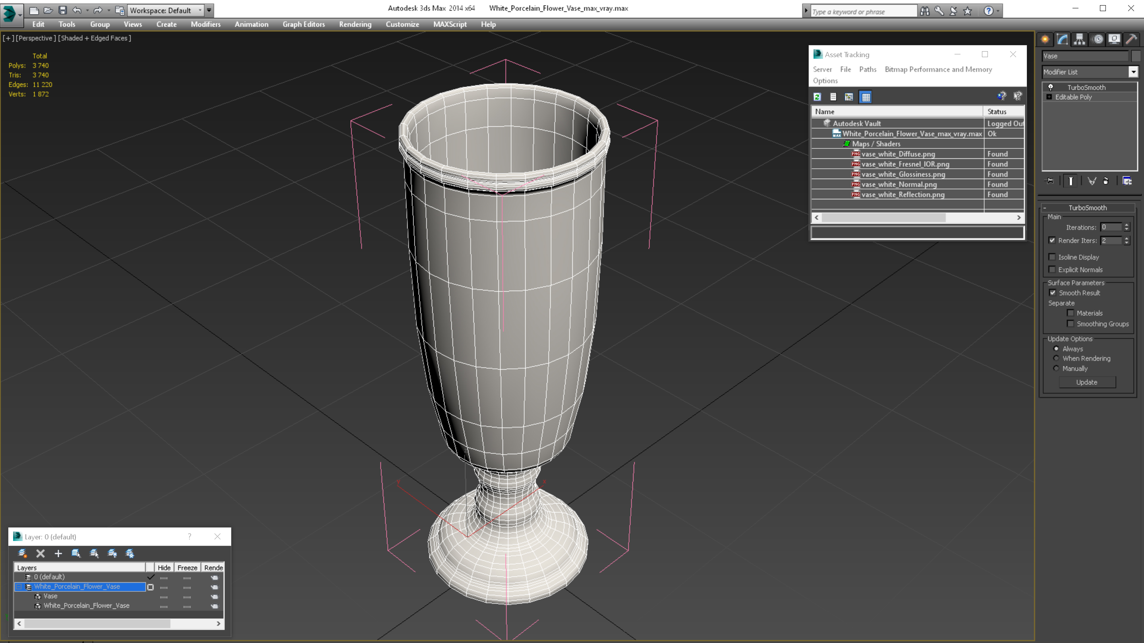The height and width of the screenshot is (643, 1144).
Task: Click the TurboSmooth lightbulb visibility icon
Action: click(x=1051, y=87)
